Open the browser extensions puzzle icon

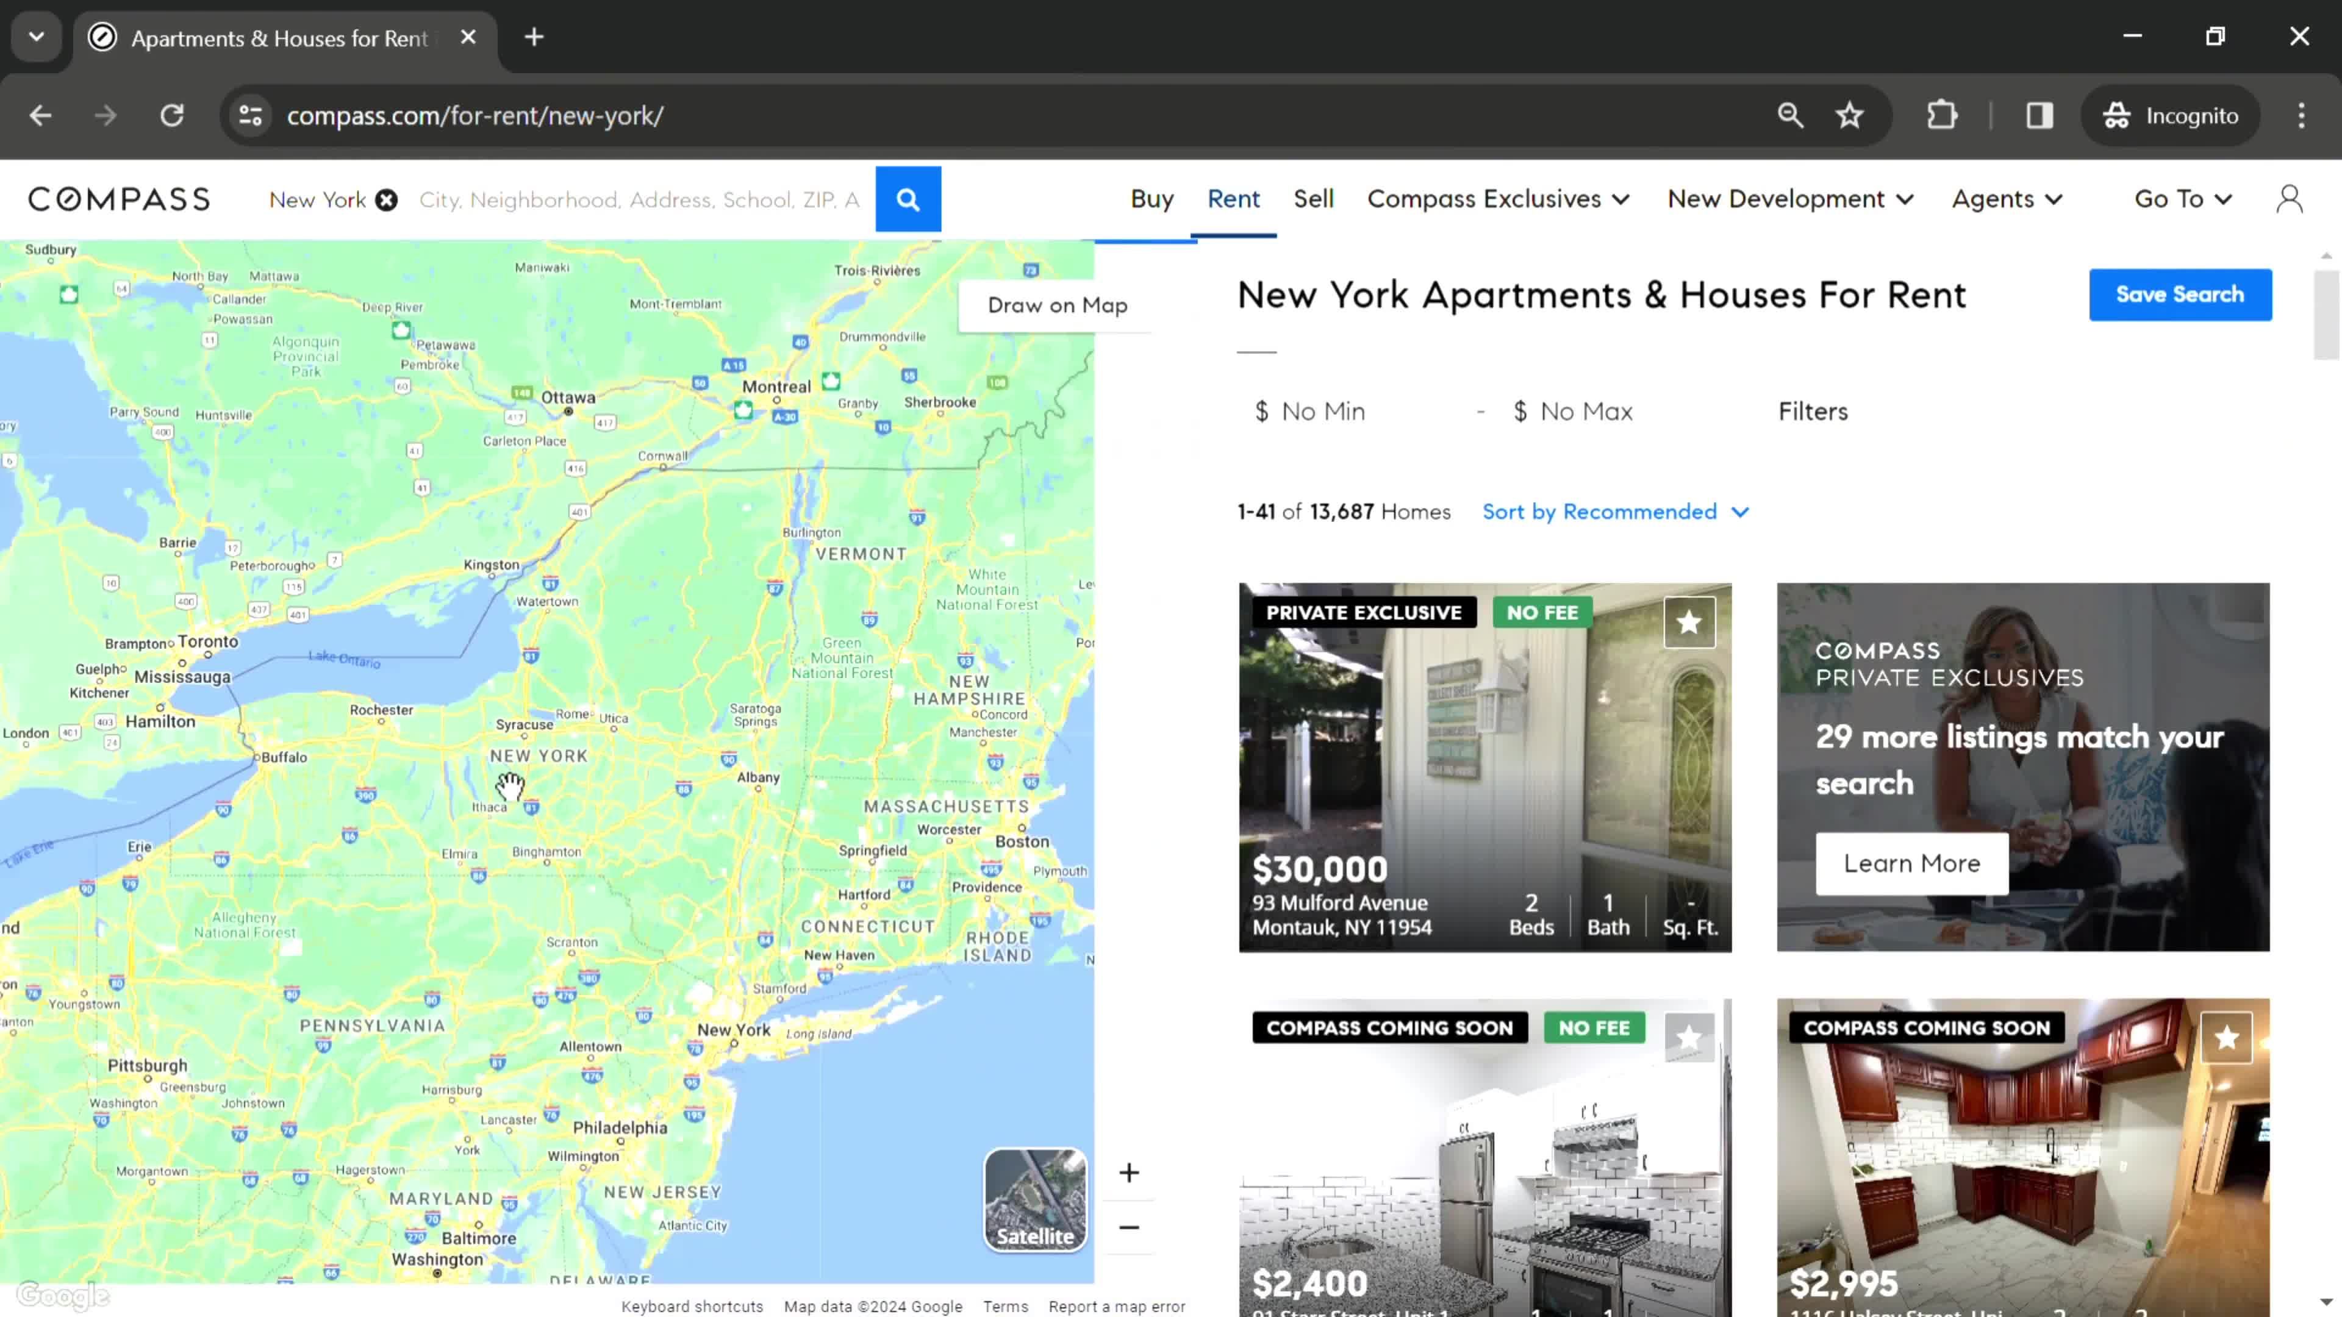[1942, 115]
